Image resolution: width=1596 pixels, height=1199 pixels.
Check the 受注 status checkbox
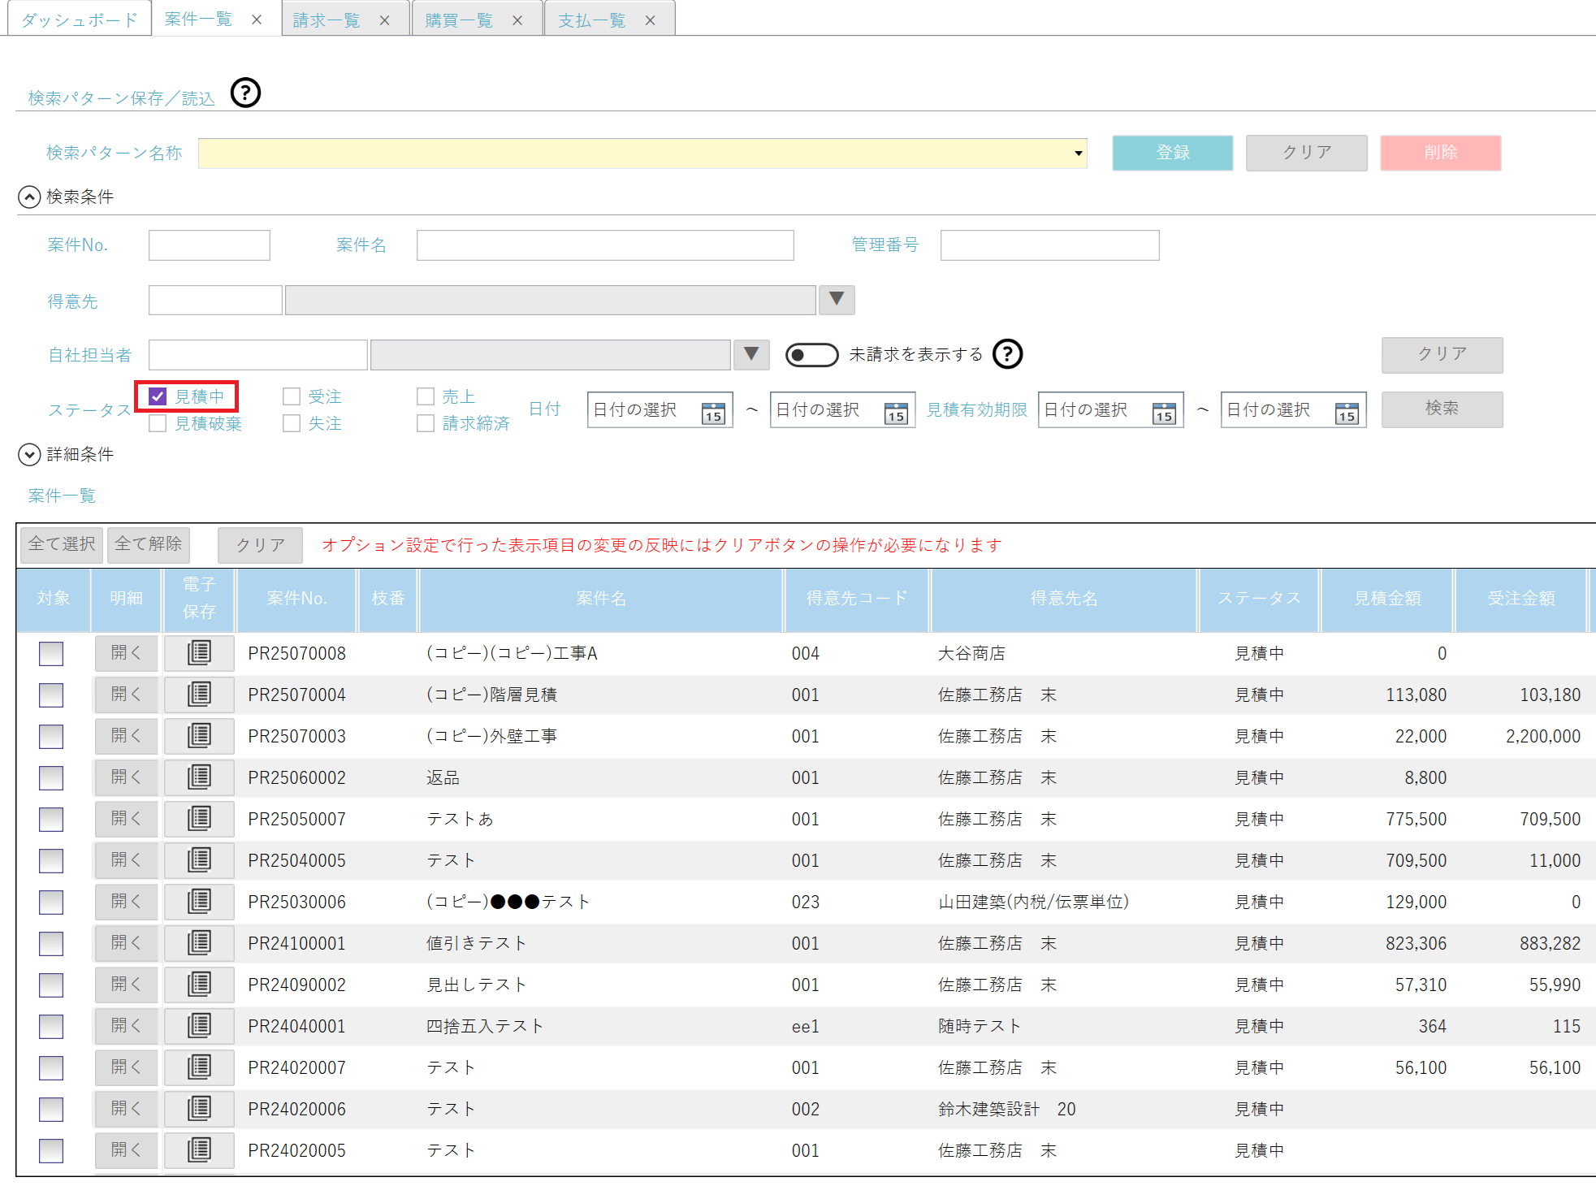(x=292, y=396)
